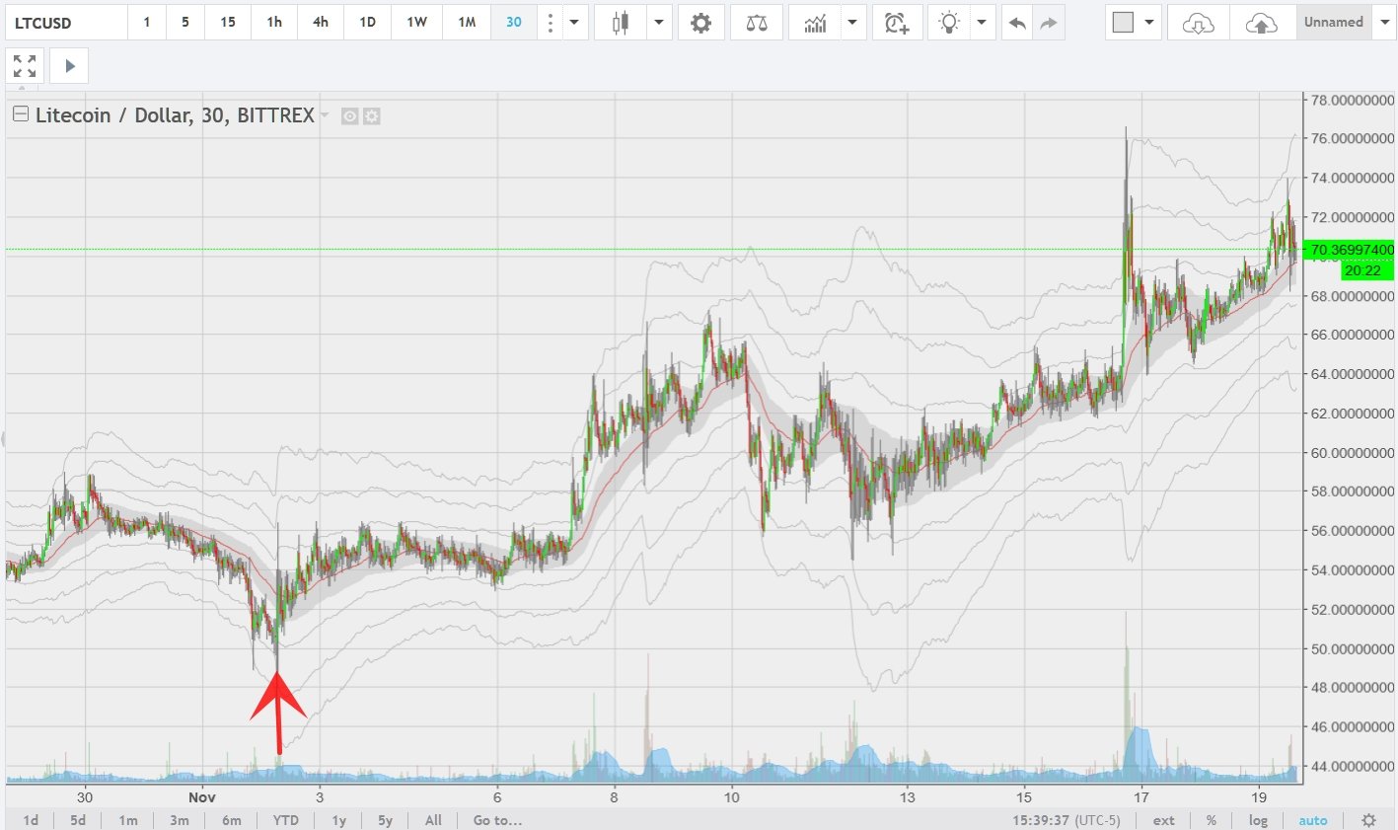Click the chart layout square icon

(1123, 22)
